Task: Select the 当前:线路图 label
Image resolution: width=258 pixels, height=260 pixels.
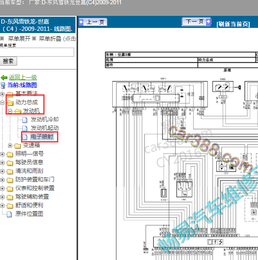Action: click(x=22, y=85)
